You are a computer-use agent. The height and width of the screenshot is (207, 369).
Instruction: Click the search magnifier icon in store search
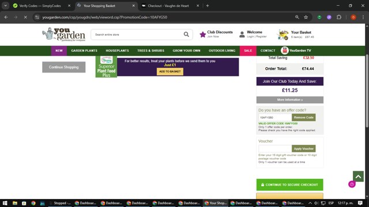tap(186, 34)
